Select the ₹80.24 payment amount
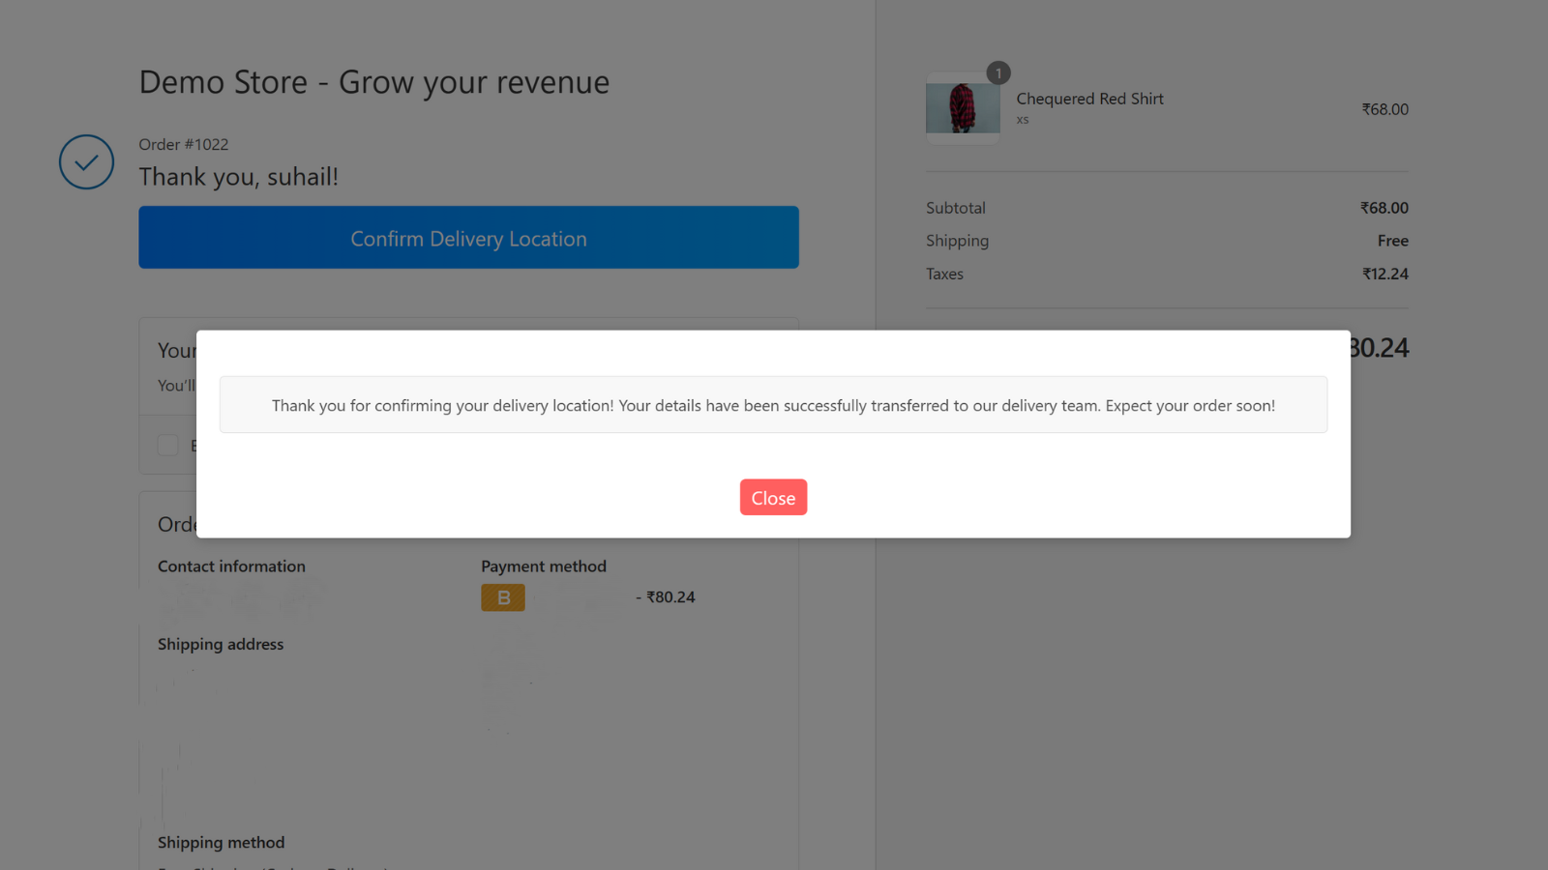Image resolution: width=1548 pixels, height=870 pixels. click(670, 597)
